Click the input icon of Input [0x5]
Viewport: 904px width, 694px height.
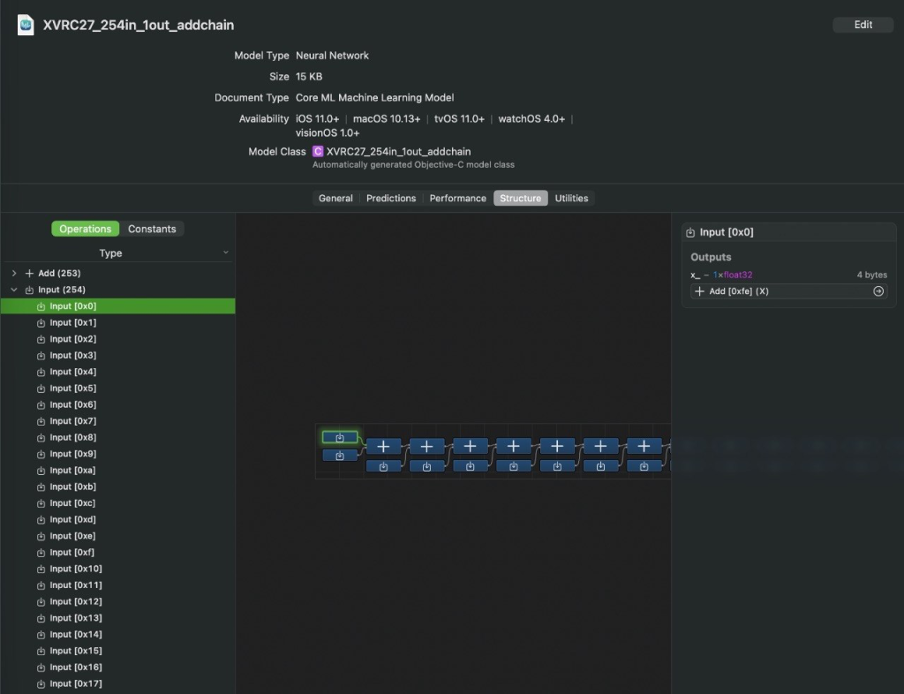click(41, 388)
